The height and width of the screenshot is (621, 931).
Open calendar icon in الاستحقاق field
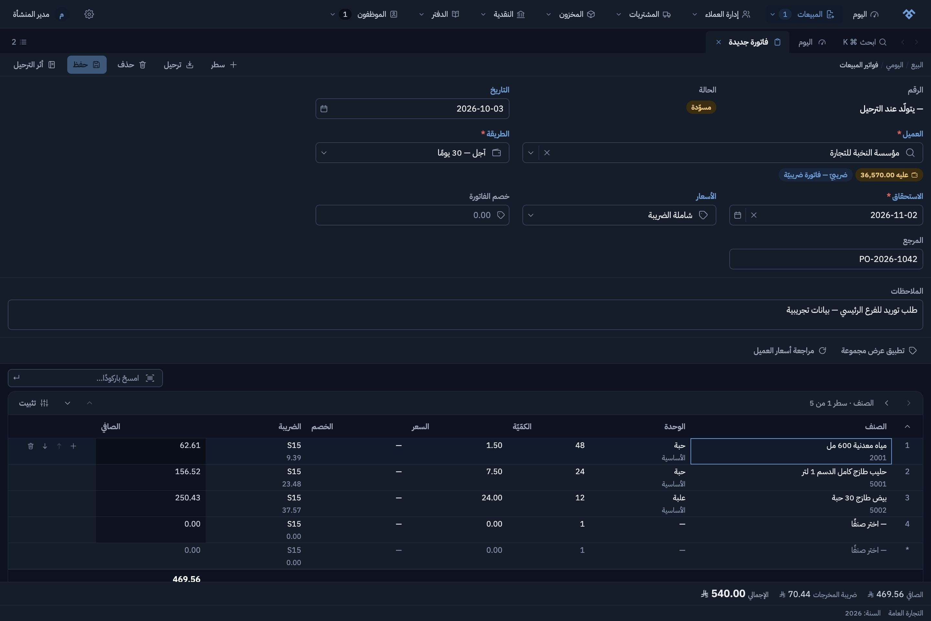[737, 215]
